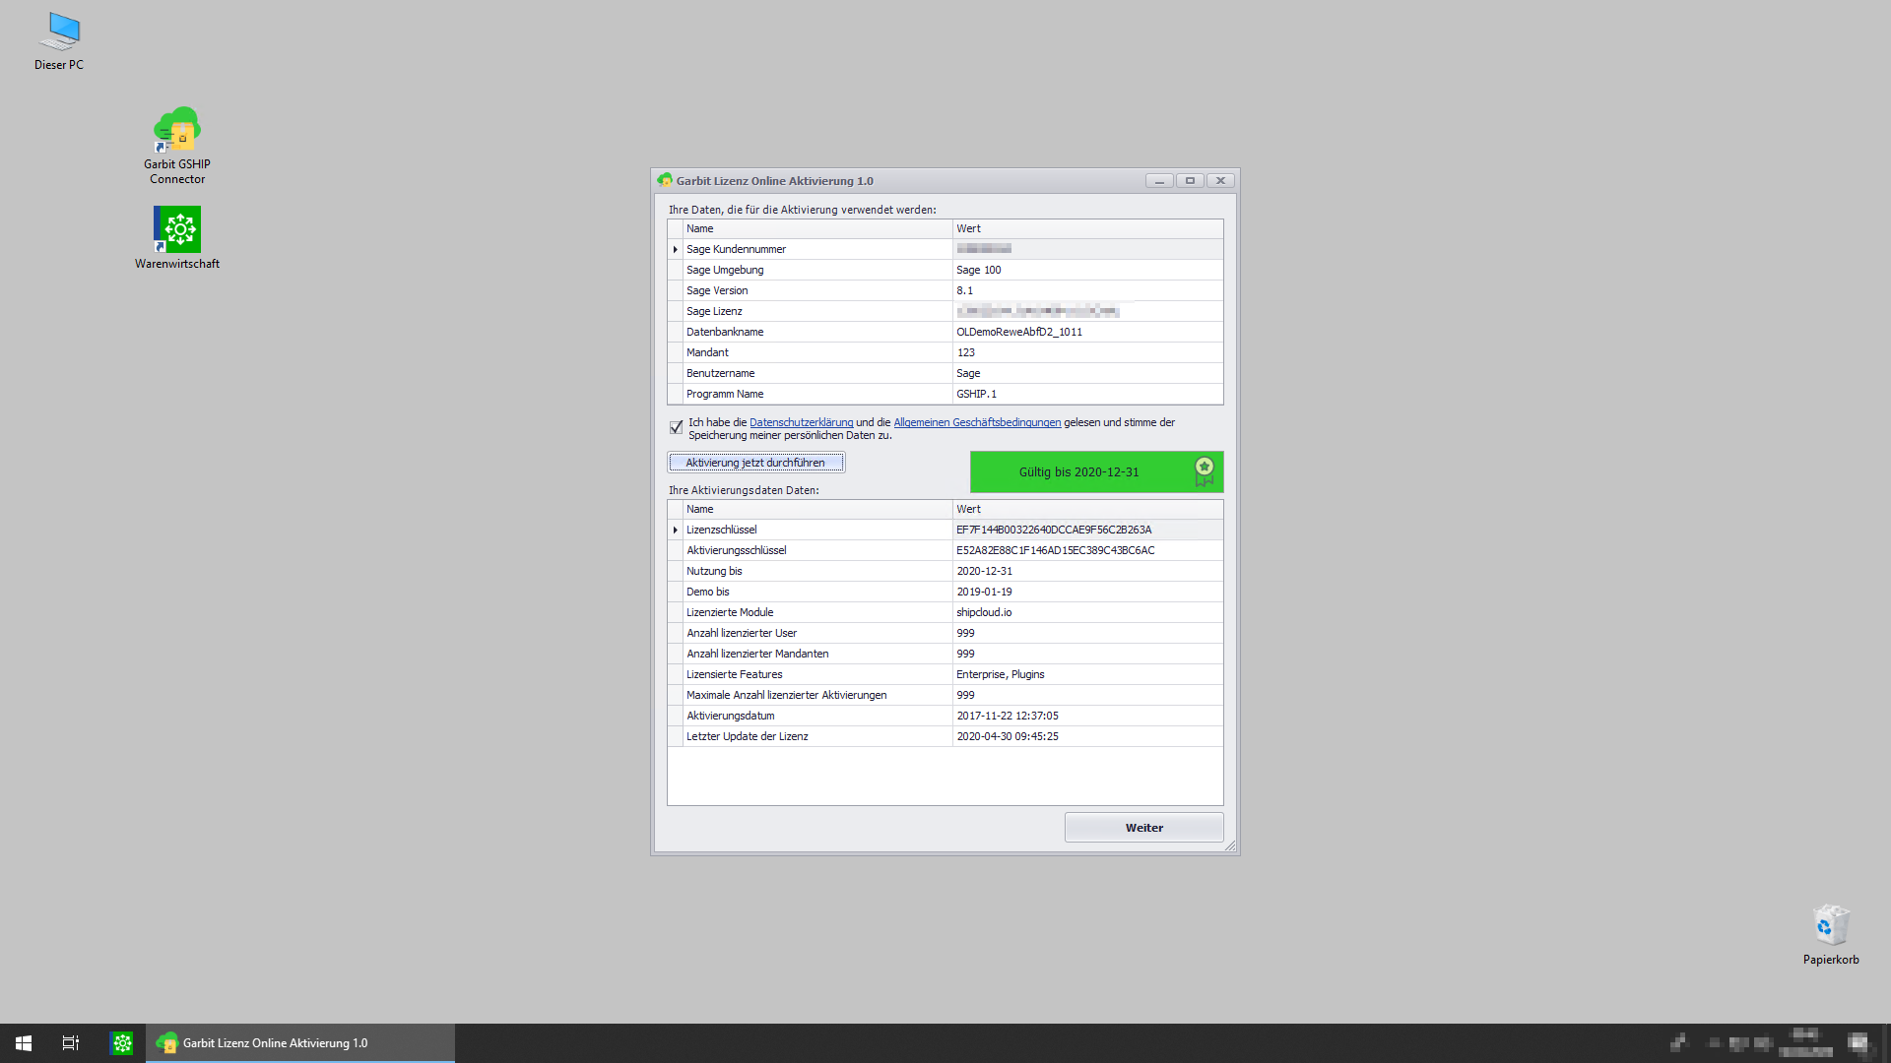Click the Dieser PC desktop icon

coord(59,32)
